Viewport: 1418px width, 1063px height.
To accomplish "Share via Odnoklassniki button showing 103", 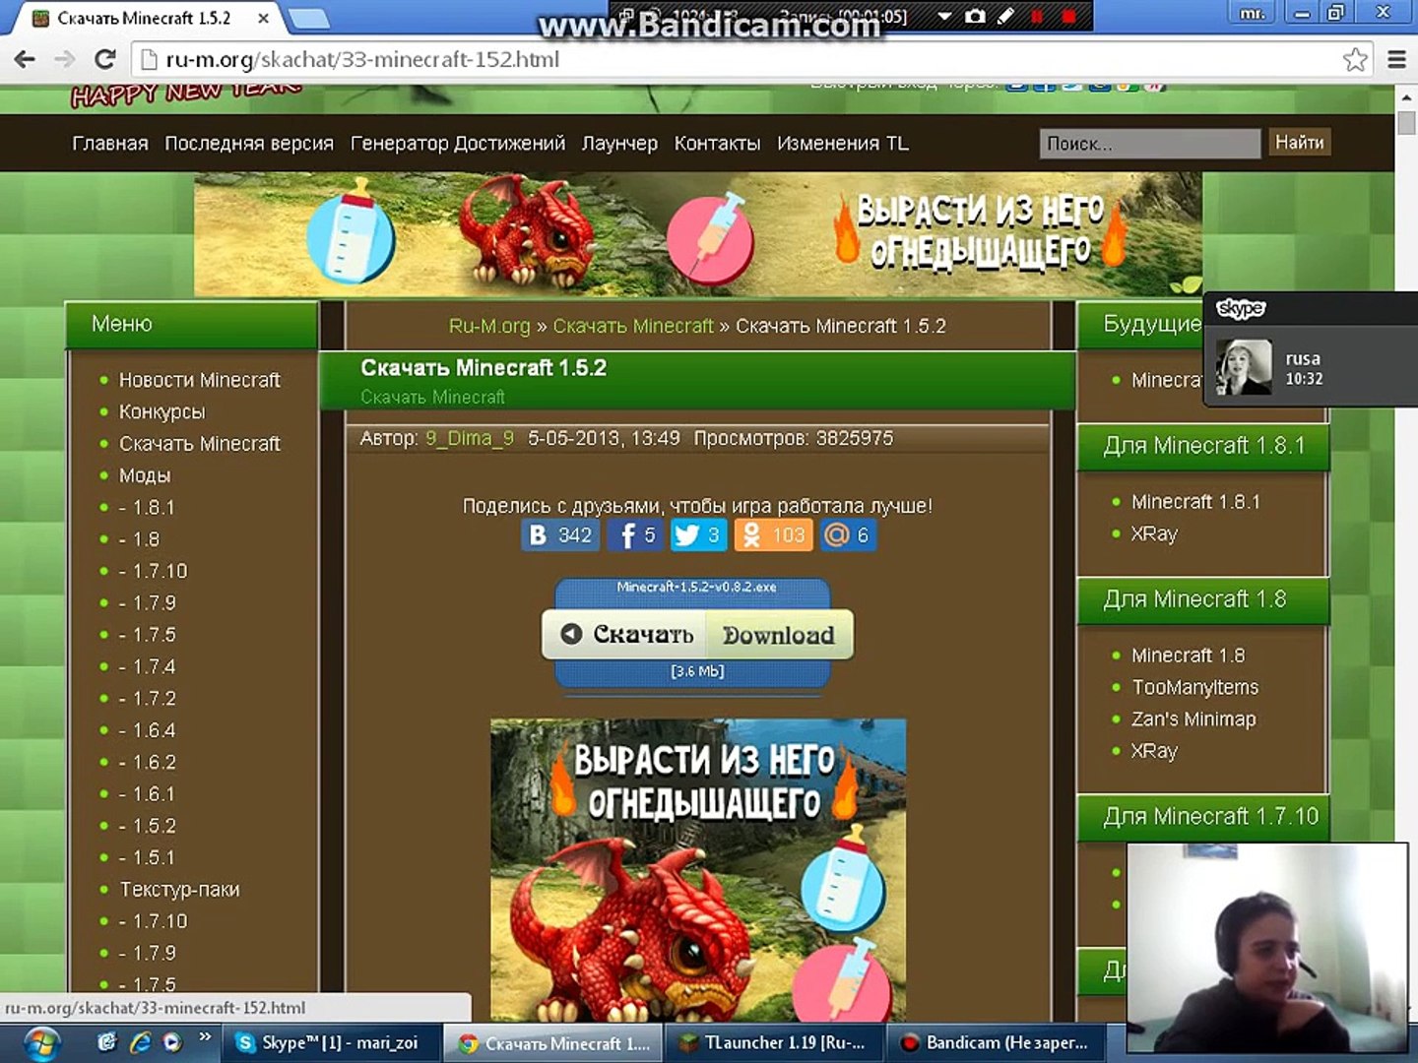I will (773, 534).
